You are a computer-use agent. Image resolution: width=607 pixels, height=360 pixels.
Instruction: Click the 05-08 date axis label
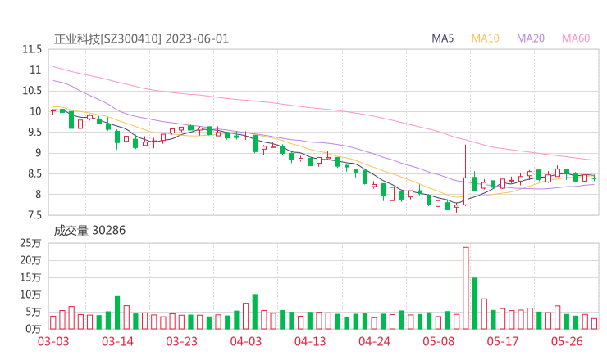[x=439, y=341]
